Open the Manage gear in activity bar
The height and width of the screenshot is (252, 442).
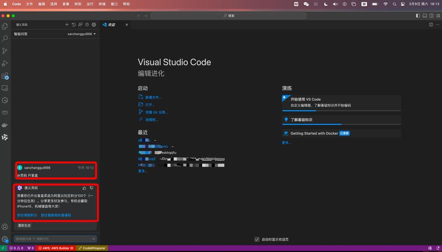5,239
